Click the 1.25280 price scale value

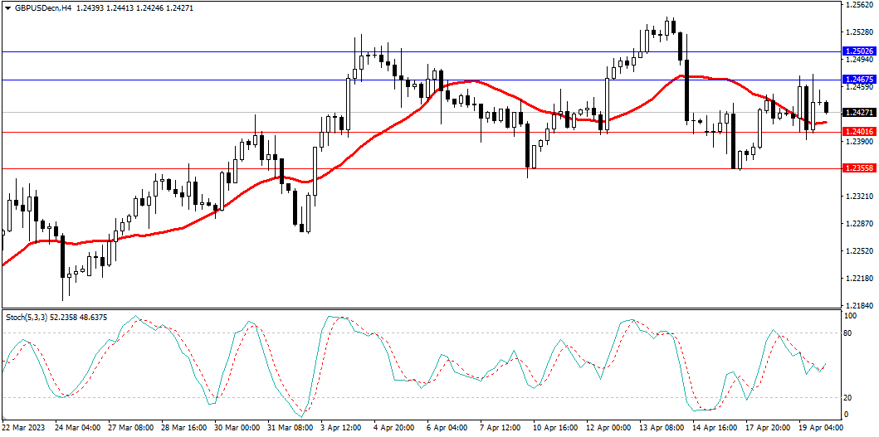(x=857, y=32)
